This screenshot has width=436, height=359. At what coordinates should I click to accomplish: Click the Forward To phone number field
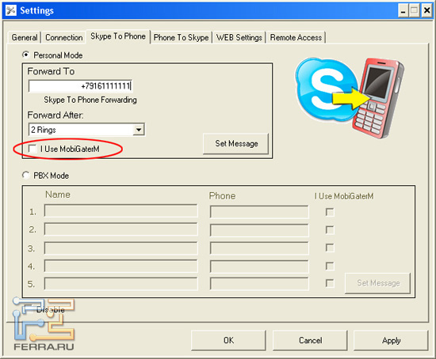tap(80, 86)
